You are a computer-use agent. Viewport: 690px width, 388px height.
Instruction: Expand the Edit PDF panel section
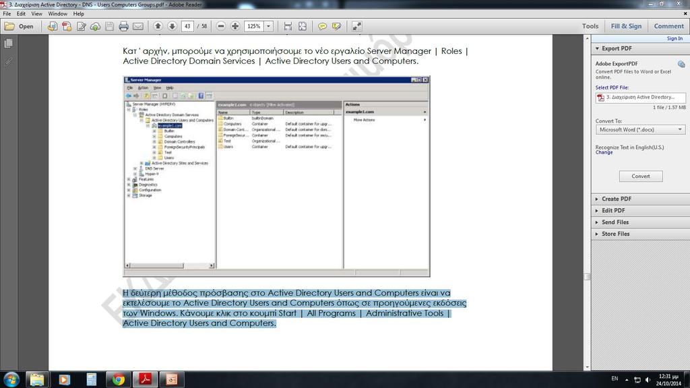click(640, 211)
